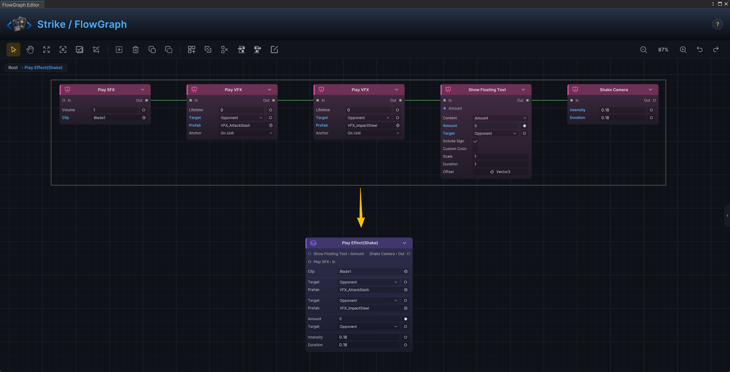Click the select-all checkmark toolbar icon
Image resolution: width=730 pixels, height=372 pixels.
80,50
